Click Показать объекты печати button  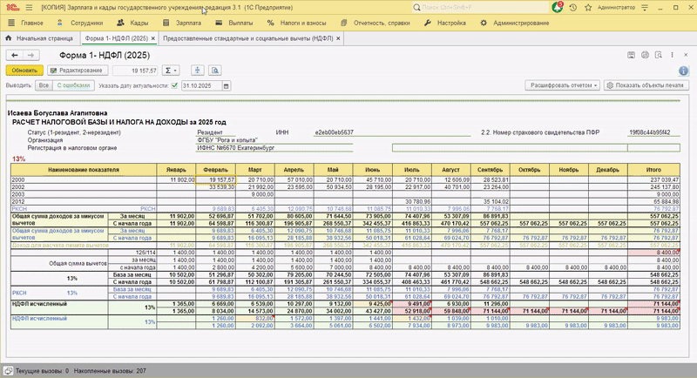[646, 85]
